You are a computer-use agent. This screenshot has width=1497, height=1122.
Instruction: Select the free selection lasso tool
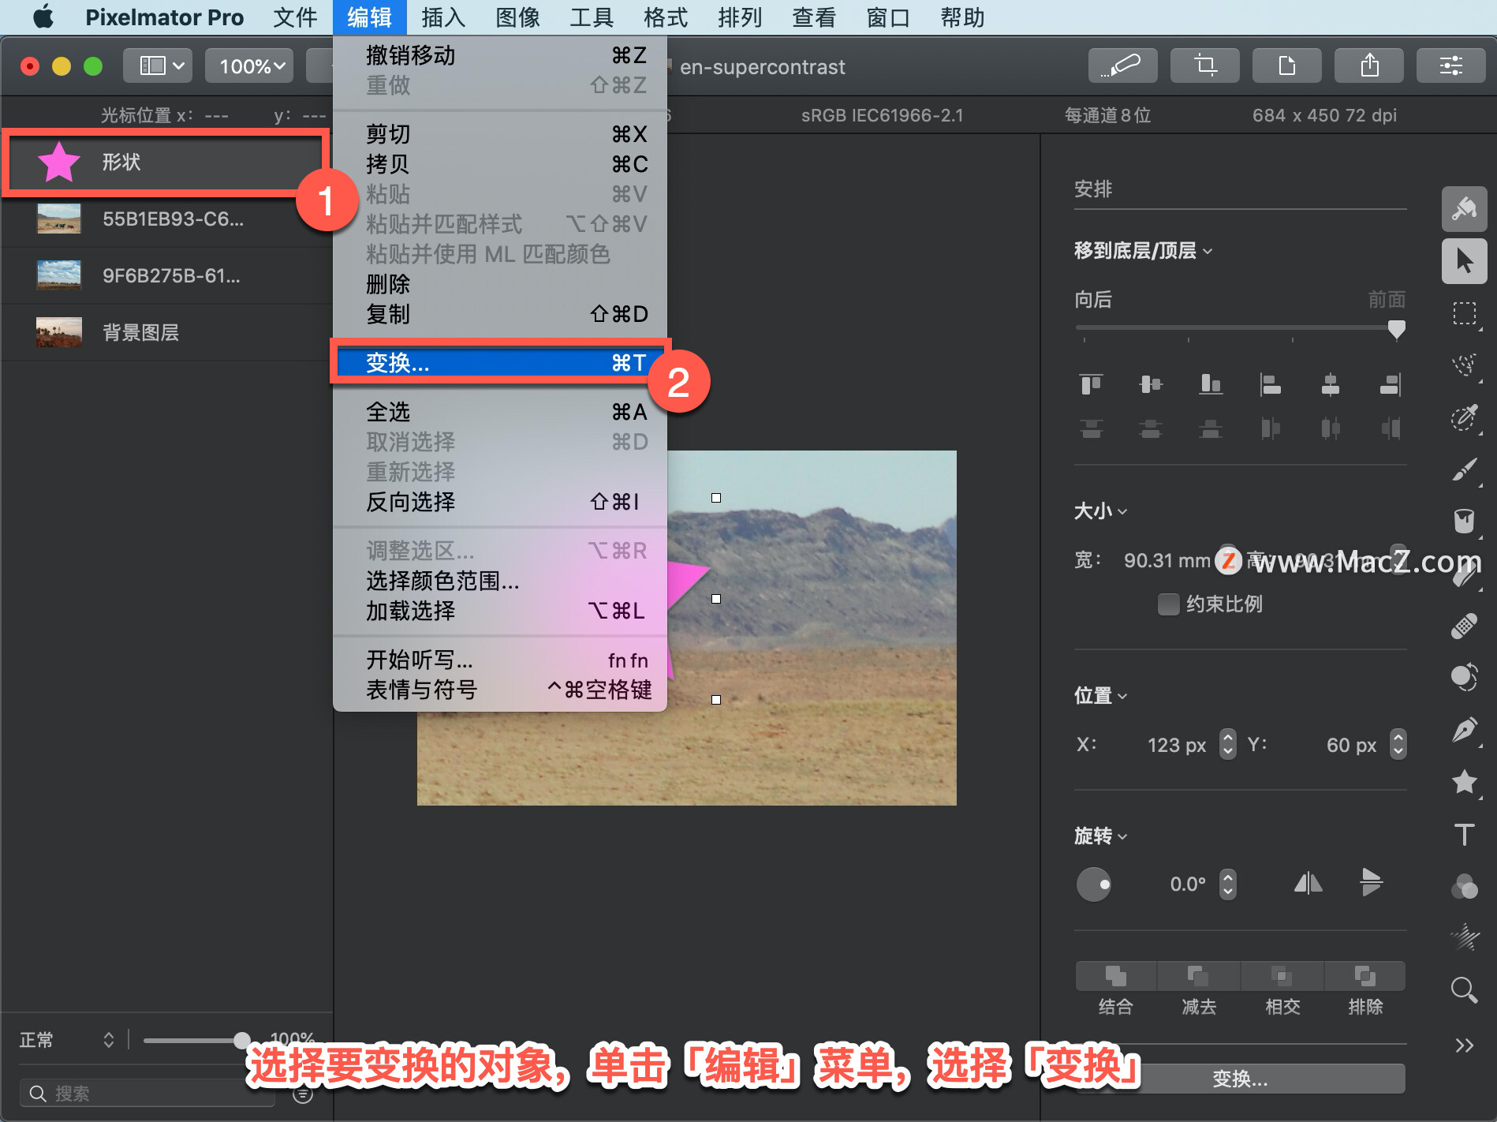pos(1465,365)
